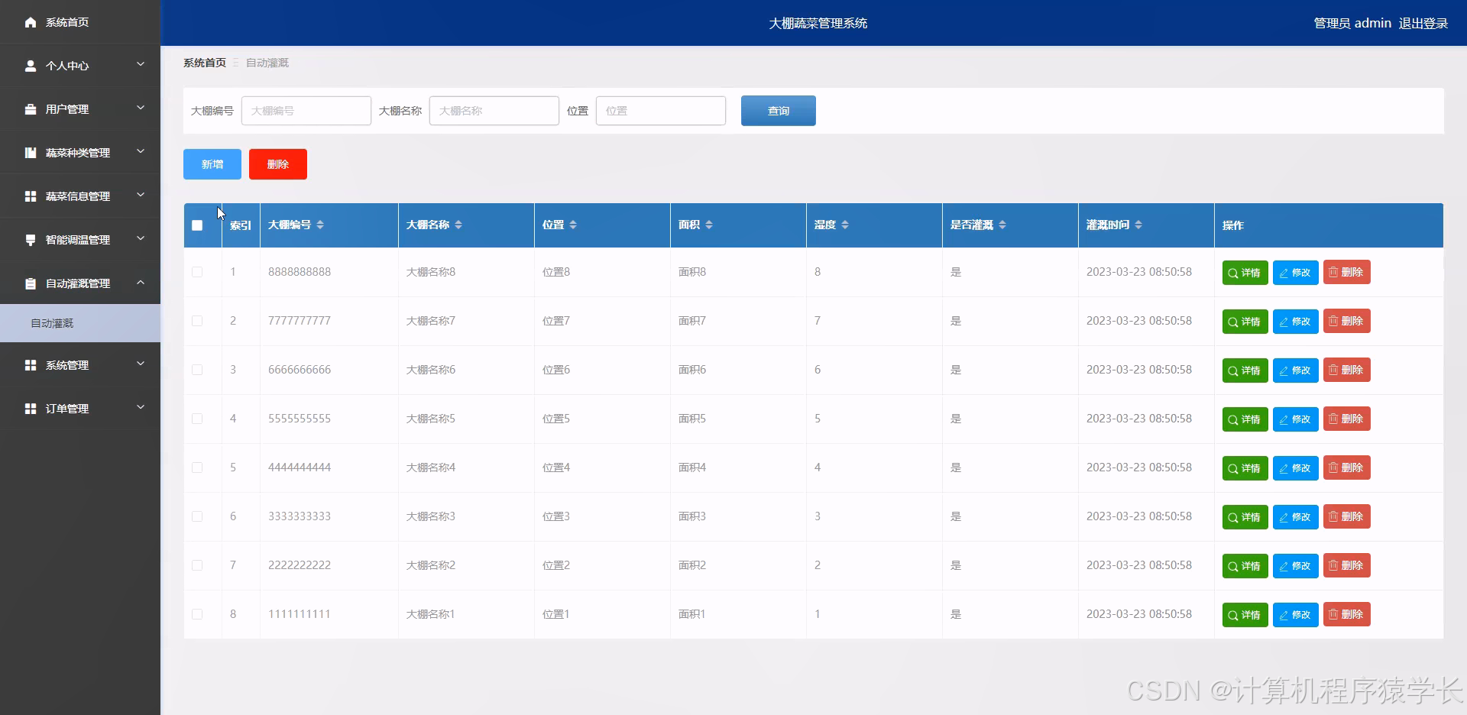
Task: Check the box for row 5555555555
Action: (197, 419)
